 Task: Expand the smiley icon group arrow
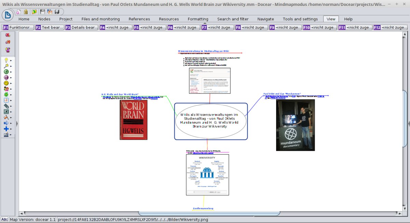point(11,83)
